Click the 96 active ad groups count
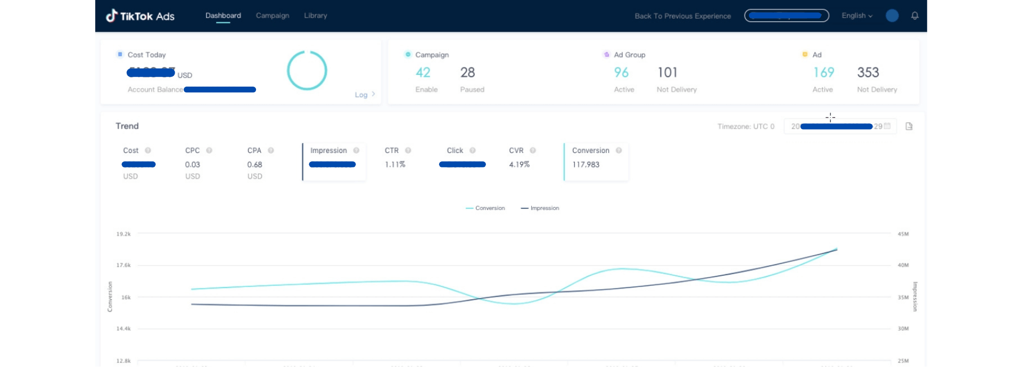Image resolution: width=1022 pixels, height=373 pixels. [x=621, y=72]
